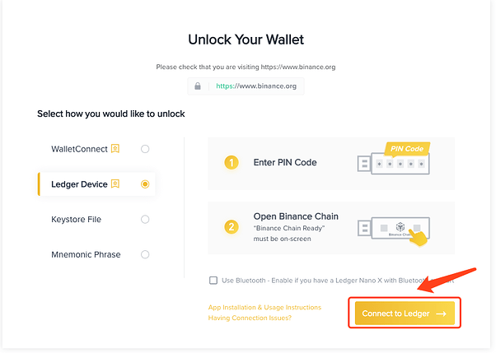
Task: Click the padlock icon beside the URL
Action: [x=198, y=85]
